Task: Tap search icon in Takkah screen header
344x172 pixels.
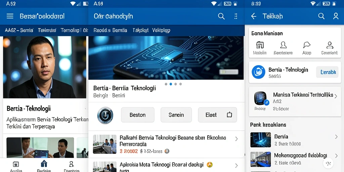Action: click(321, 16)
